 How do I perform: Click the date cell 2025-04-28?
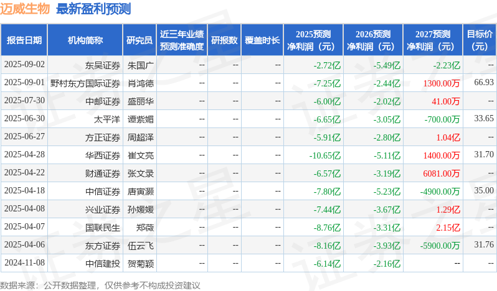tap(24, 155)
